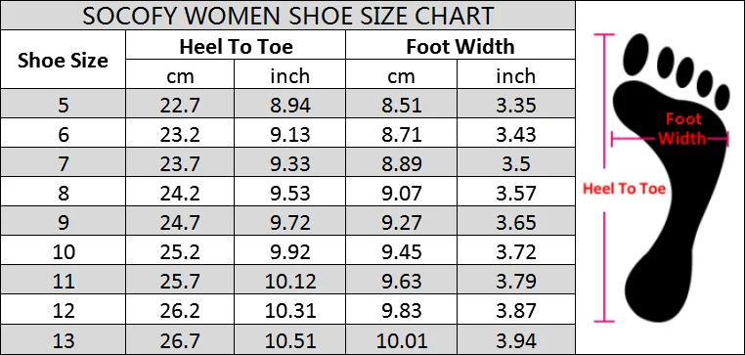Click the big toe of the footprint
Screen dimensions: 745x355
pyautogui.click(x=635, y=55)
